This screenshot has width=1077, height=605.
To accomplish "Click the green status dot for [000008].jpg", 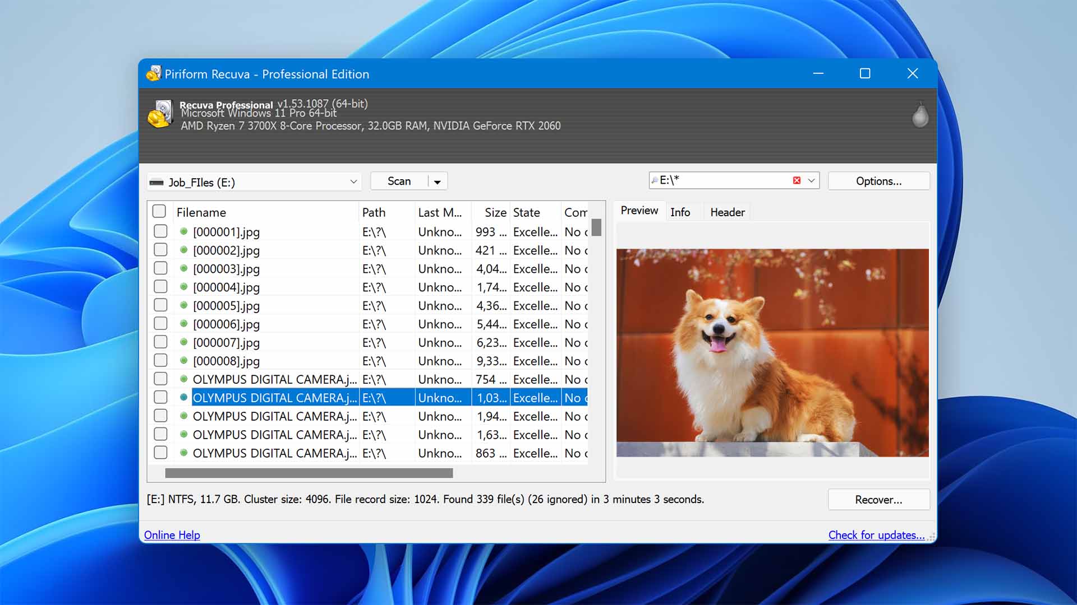I will coord(183,361).
